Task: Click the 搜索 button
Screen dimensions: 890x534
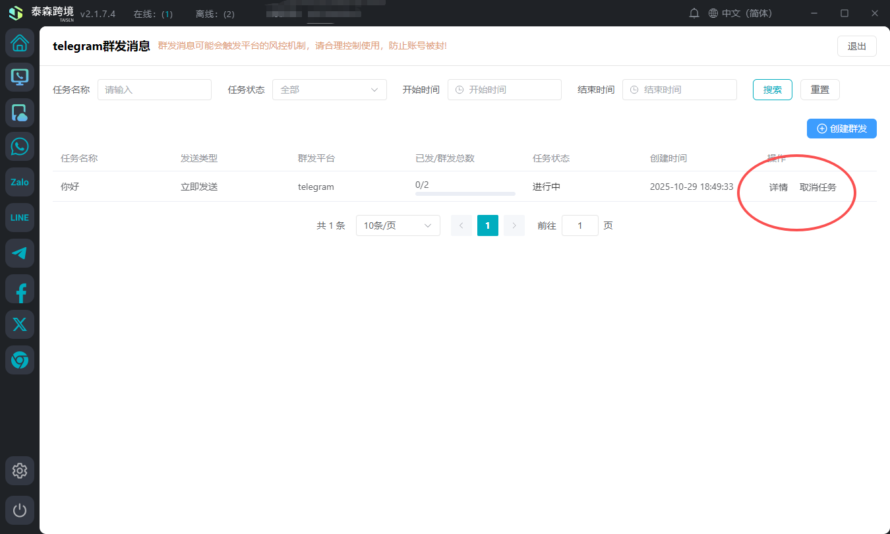Action: [x=772, y=90]
